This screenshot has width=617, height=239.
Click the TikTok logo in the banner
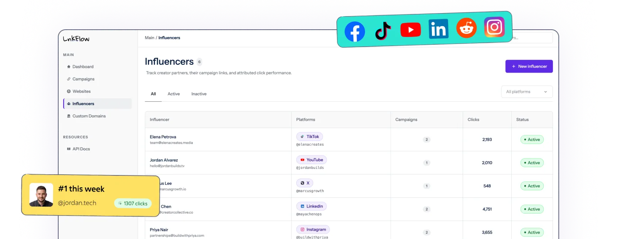(x=383, y=31)
